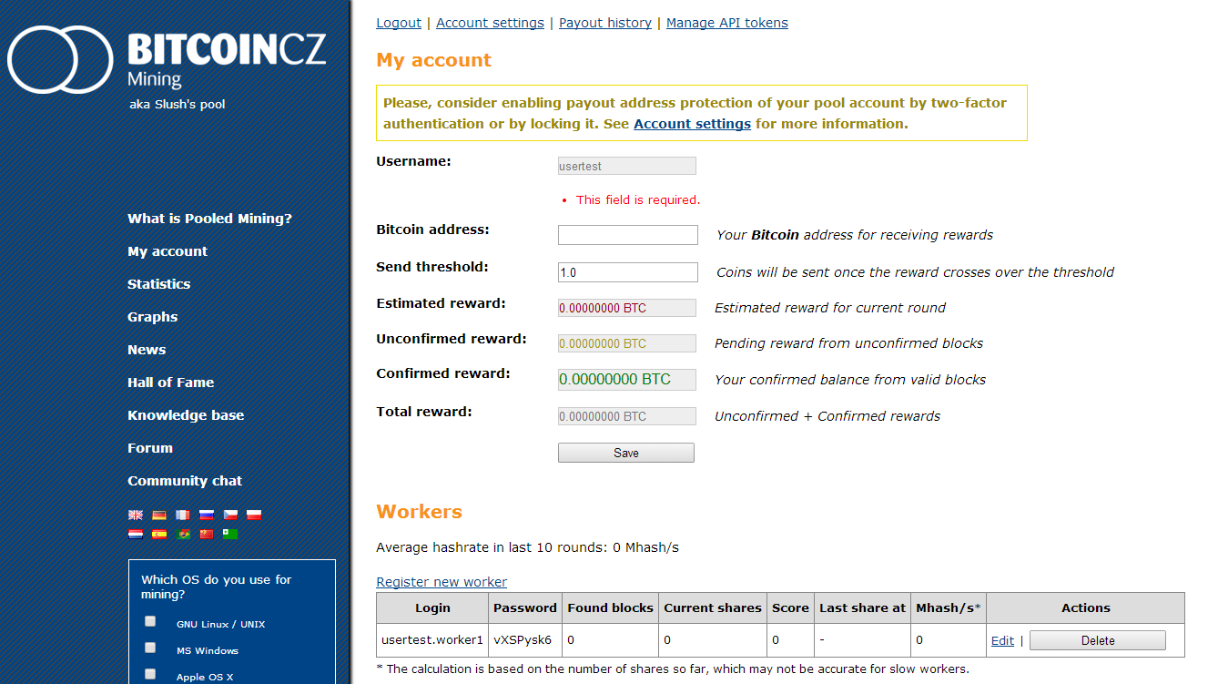Image resolution: width=1208 pixels, height=684 pixels.
Task: Go to the Forum
Action: [150, 448]
